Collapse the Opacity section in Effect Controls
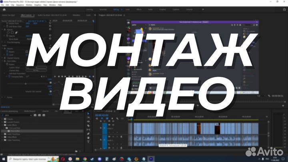288x162 pixels. (2, 30)
